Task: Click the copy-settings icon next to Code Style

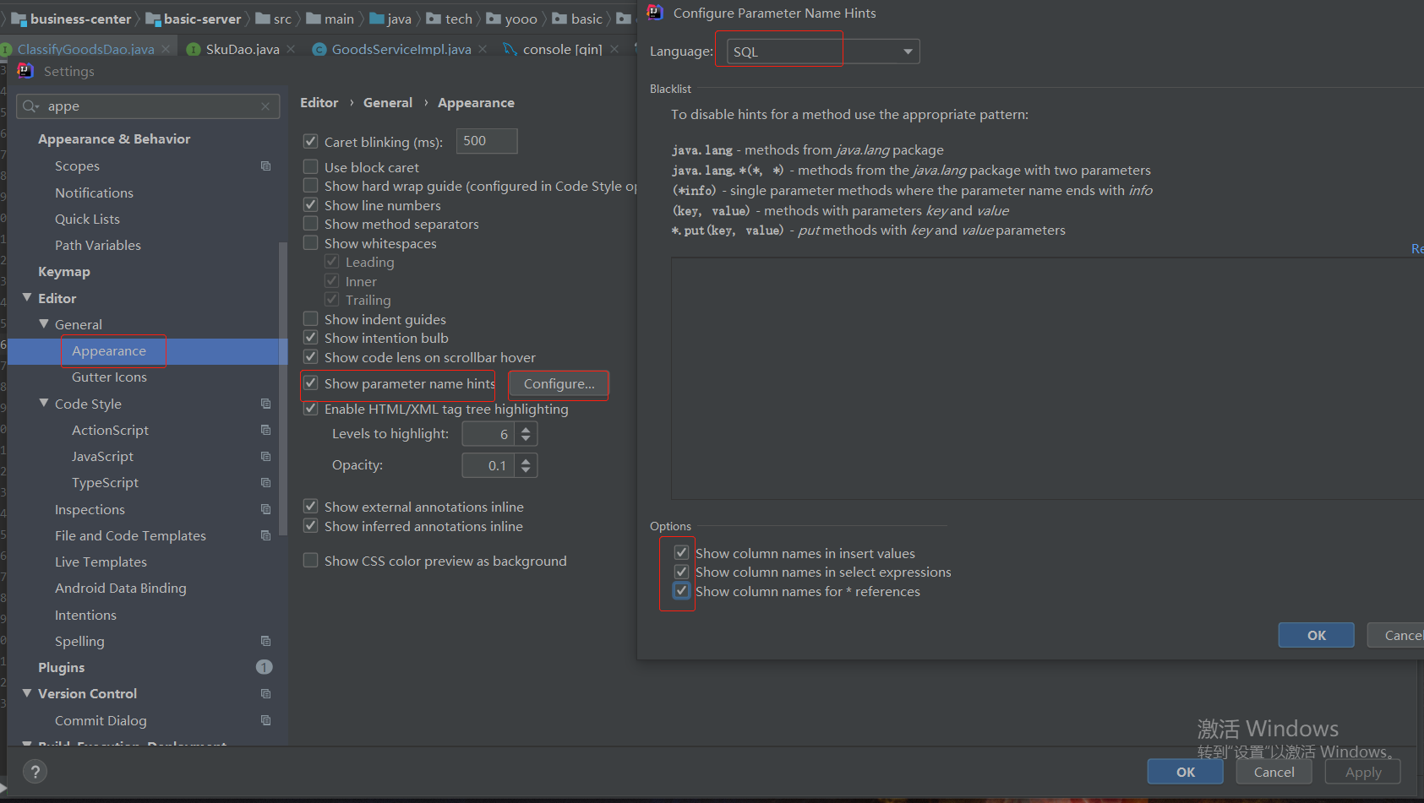Action: pyautogui.click(x=265, y=404)
